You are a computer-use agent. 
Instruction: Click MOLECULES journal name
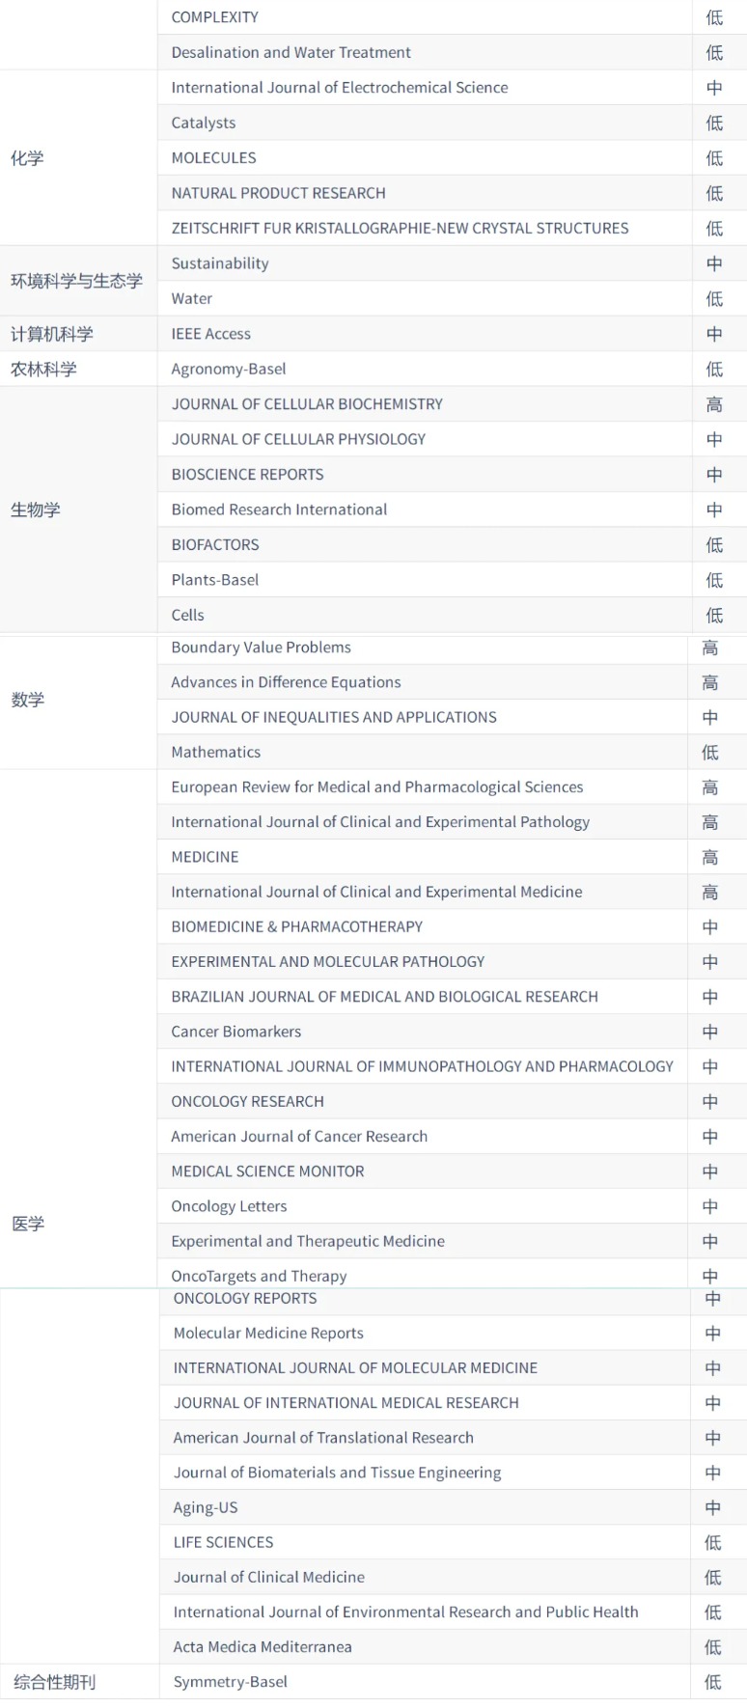(213, 158)
